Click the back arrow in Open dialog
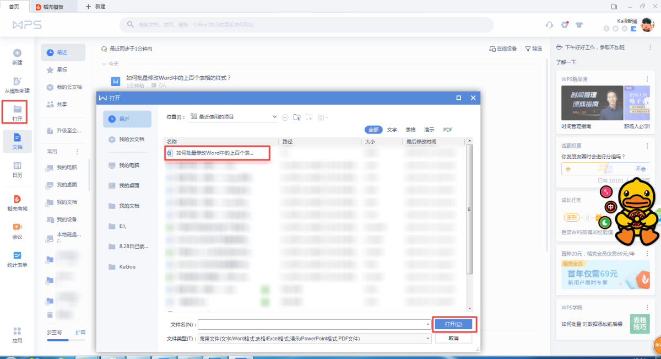The height and width of the screenshot is (359, 661). pyautogui.click(x=285, y=117)
